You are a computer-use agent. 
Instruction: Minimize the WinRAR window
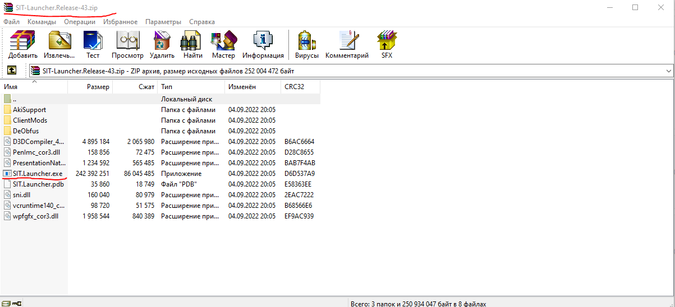click(x=610, y=7)
